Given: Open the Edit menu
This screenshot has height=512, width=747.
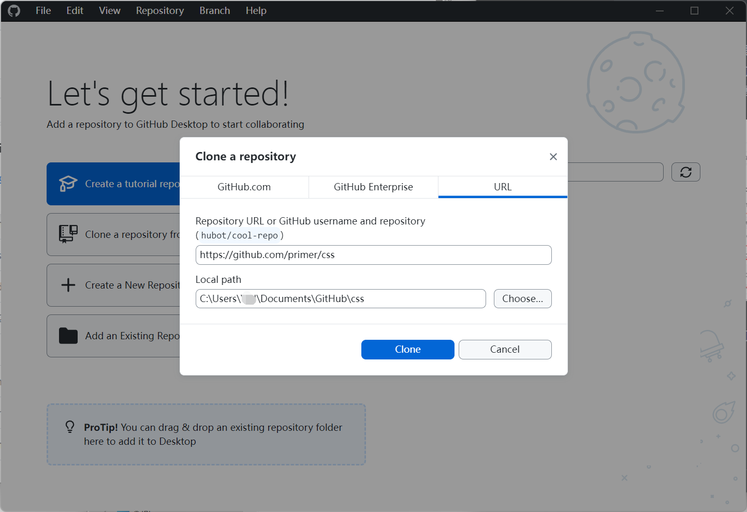Looking at the screenshot, I should coord(75,11).
